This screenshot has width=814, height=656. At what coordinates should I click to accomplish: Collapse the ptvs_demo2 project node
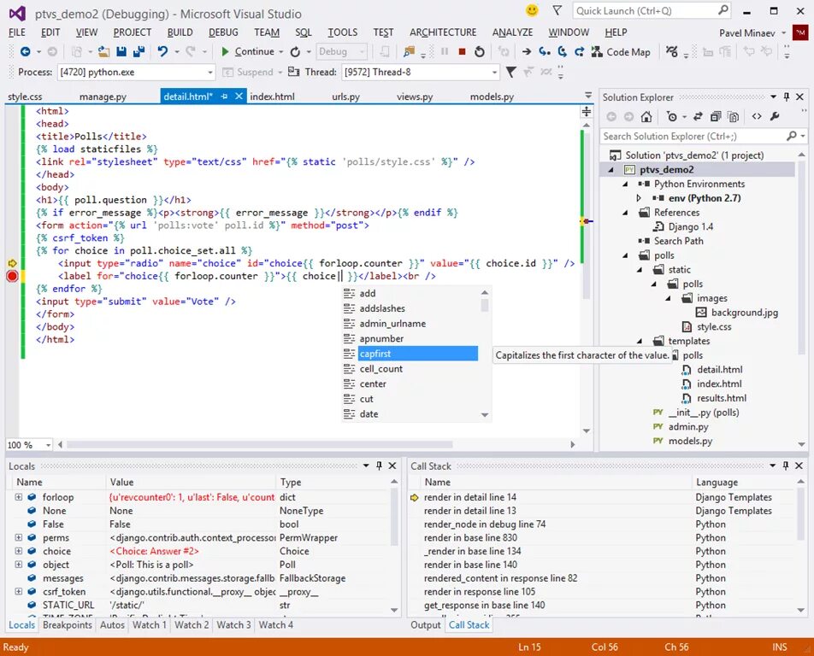[x=611, y=170]
